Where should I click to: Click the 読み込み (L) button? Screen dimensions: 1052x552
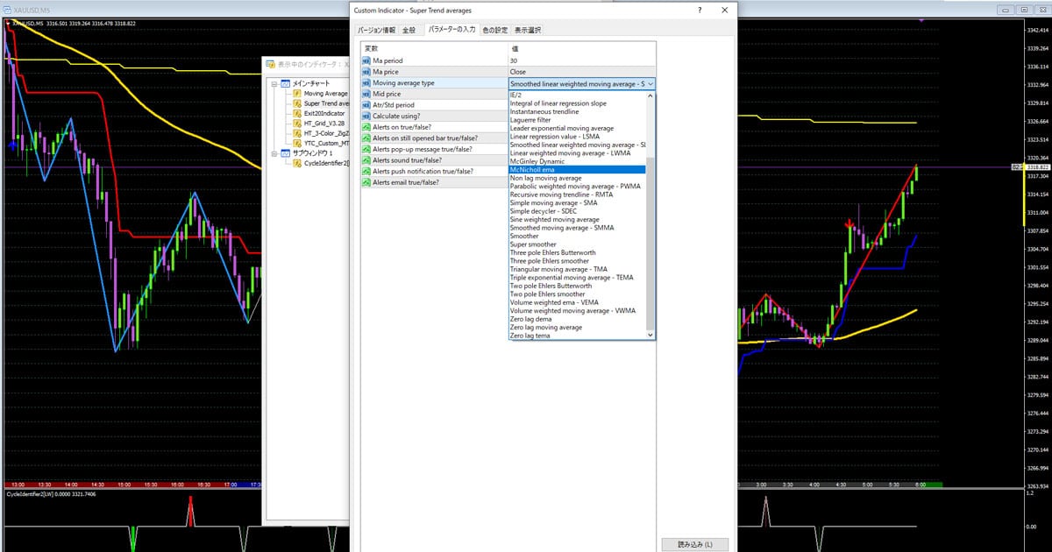[x=694, y=544]
